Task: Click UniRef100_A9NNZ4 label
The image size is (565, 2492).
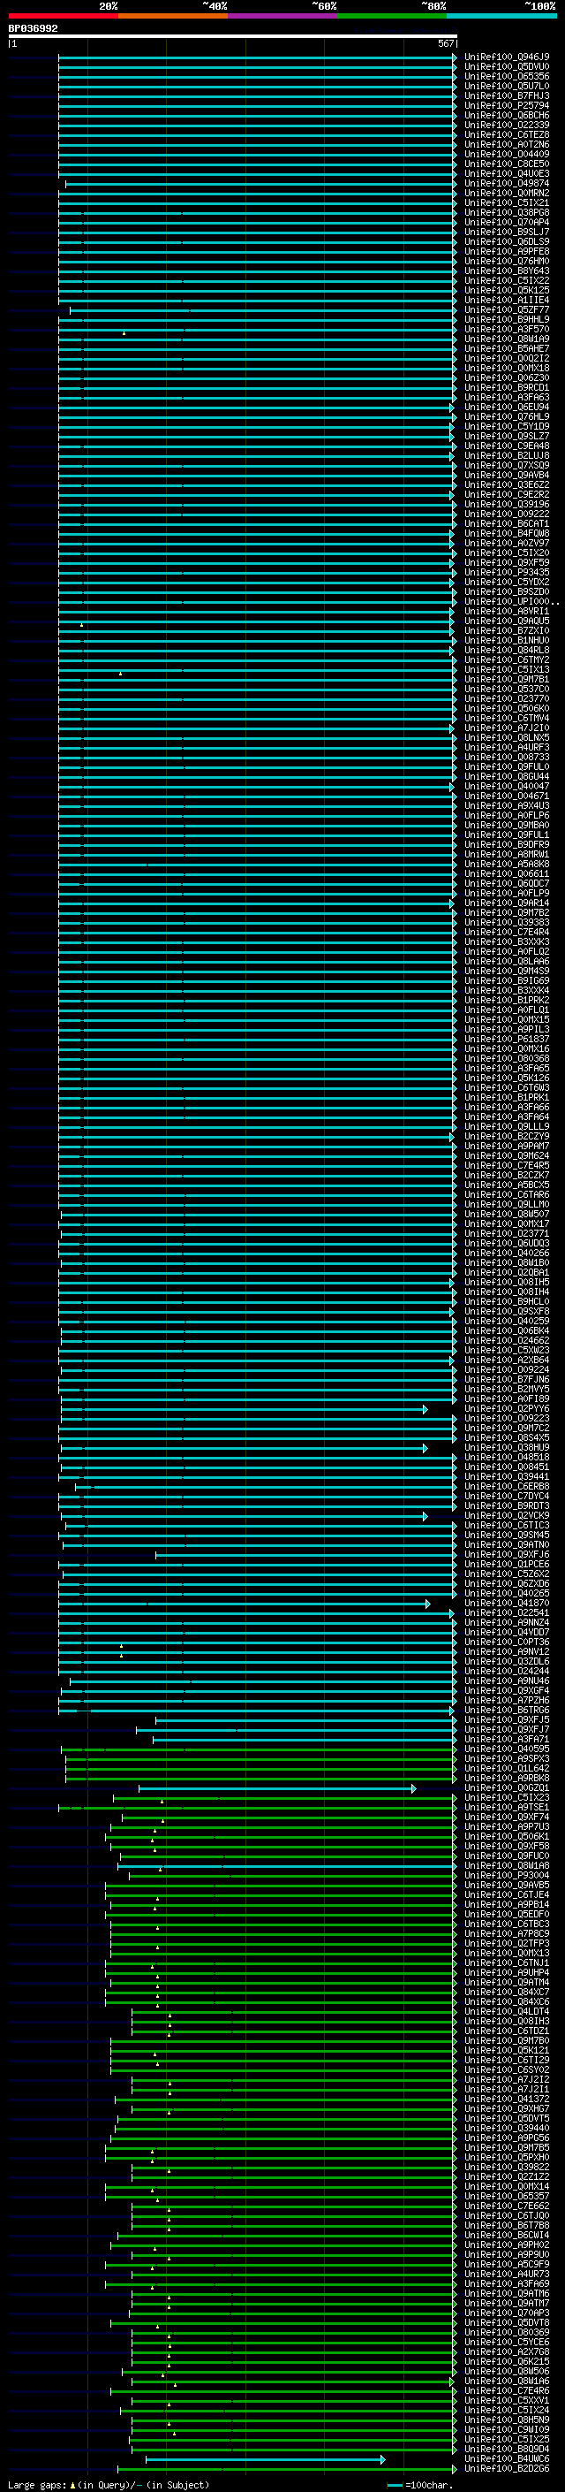Action: click(507, 1622)
